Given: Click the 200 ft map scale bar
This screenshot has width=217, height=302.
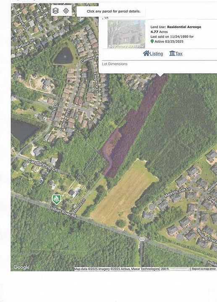Looking at the screenshot, I should [175, 269].
